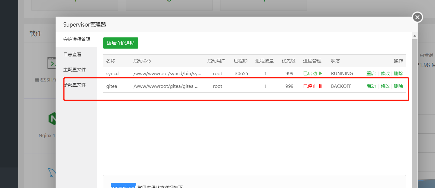
Task: Click the RUNNING status text
Action: [342, 73]
